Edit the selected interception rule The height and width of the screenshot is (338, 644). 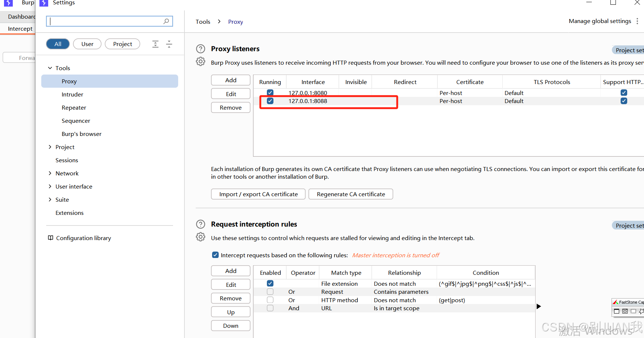pos(231,285)
